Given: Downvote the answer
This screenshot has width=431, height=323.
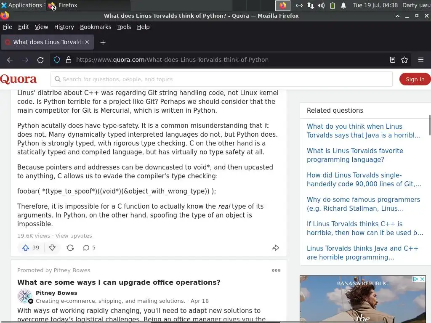Looking at the screenshot, I should pyautogui.click(x=52, y=248).
